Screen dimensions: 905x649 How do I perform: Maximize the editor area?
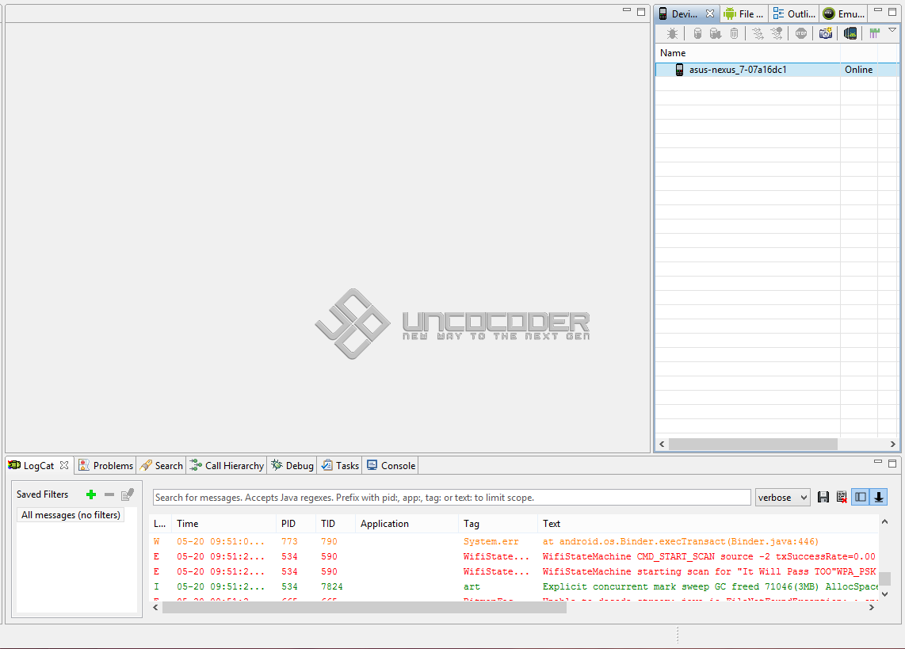tap(640, 12)
